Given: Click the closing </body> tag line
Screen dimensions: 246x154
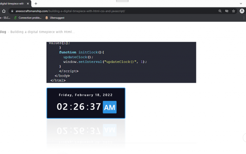Looking at the screenshot, I should click(62, 76).
